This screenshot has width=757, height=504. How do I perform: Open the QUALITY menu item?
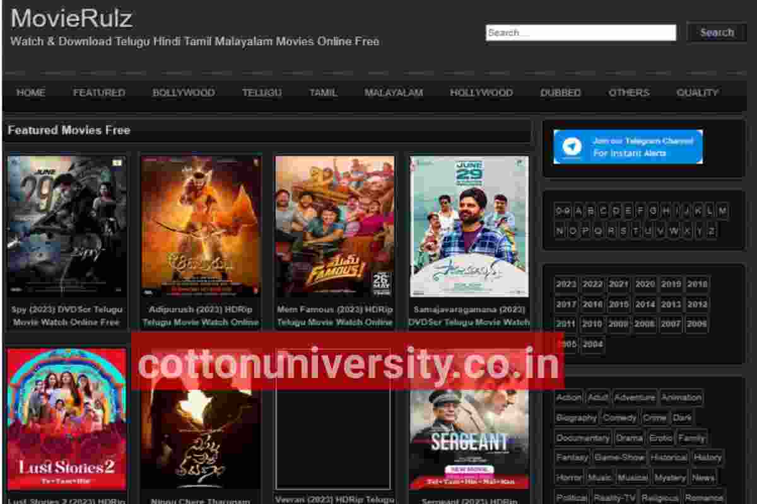tap(697, 93)
